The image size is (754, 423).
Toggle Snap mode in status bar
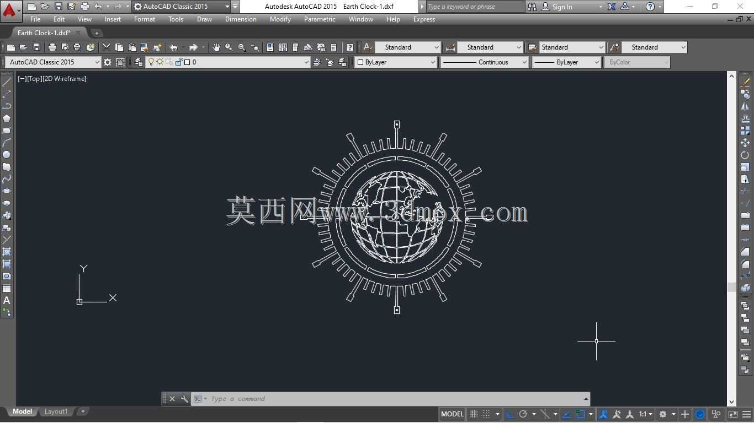click(x=486, y=414)
